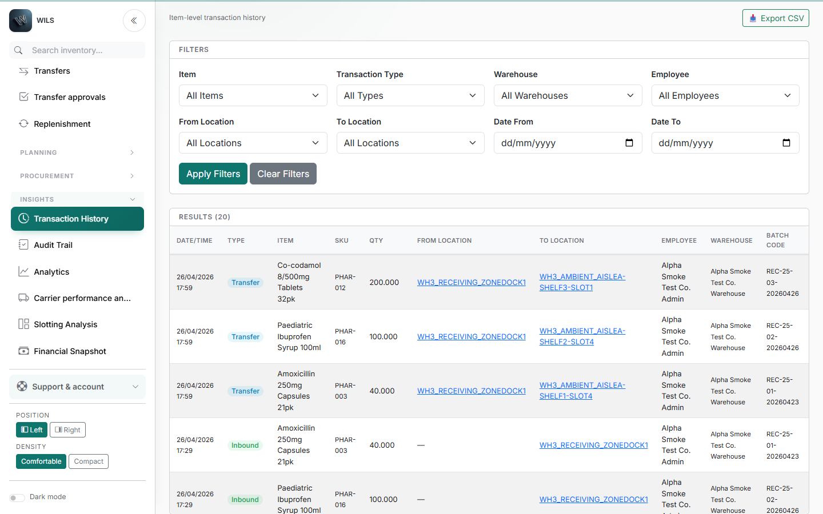
Task: Open WH3_AMBIENT_AISLEA-SHELF1-SLOT4 location link
Action: 582,391
